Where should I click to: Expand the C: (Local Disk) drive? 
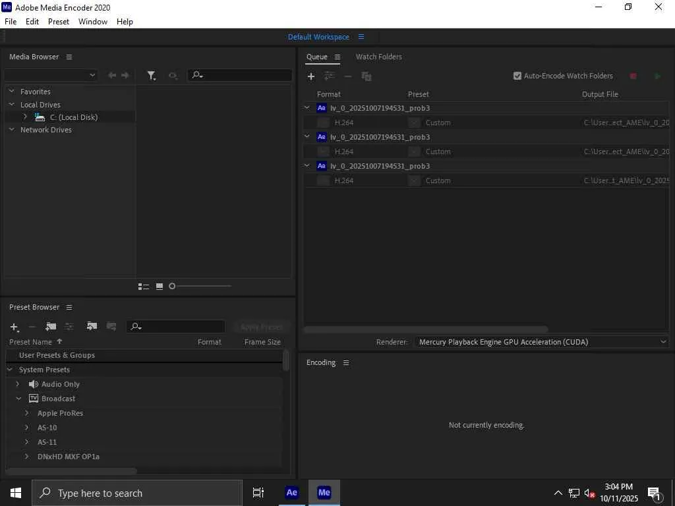[25, 117]
